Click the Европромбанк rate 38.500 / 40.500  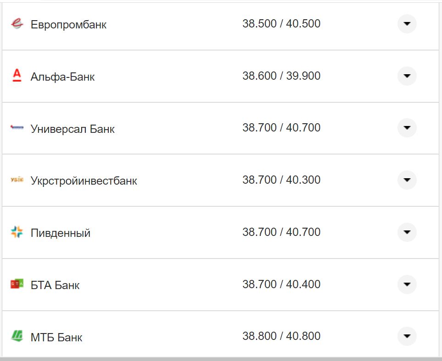pyautogui.click(x=281, y=24)
